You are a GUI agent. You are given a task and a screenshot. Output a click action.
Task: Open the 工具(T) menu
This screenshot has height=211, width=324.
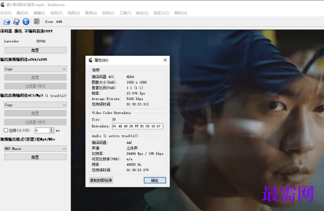coord(125,13)
